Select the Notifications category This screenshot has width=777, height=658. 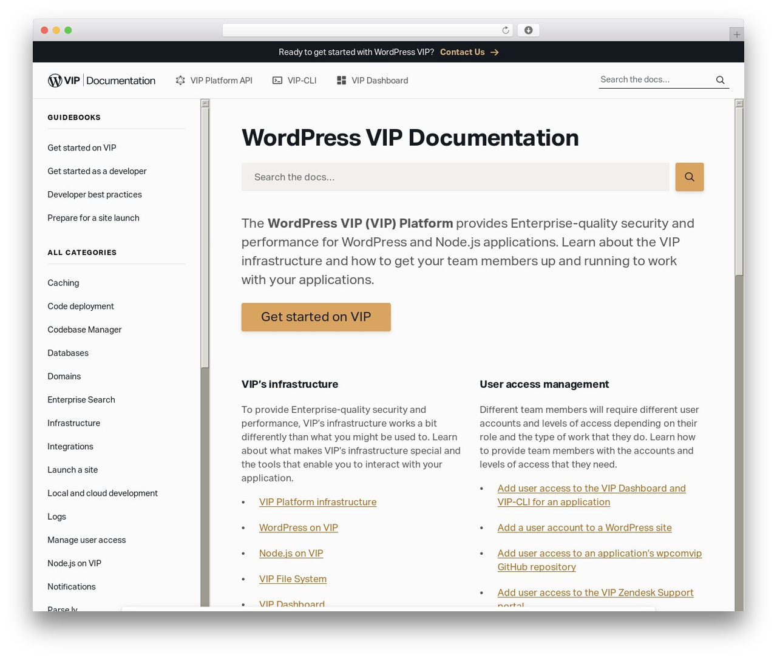[x=72, y=586]
